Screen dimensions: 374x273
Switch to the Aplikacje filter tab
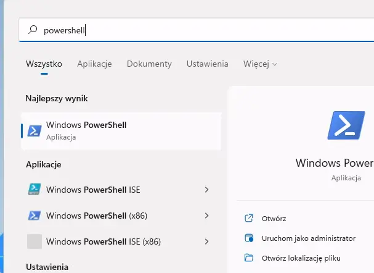[94, 64]
